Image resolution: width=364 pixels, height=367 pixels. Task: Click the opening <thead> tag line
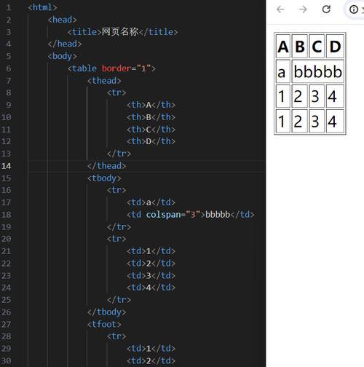click(x=104, y=81)
